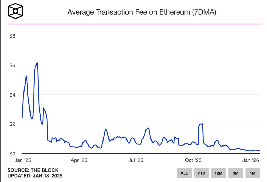Image resolution: width=267 pixels, height=182 pixels.
Task: Click the $6 y-axis label
Action: [12, 65]
